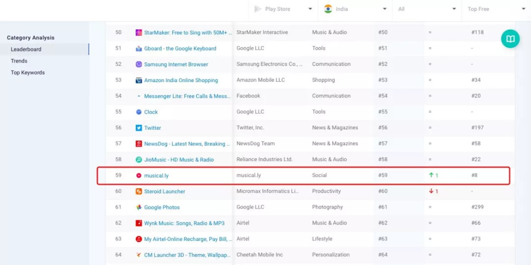
Task: Open My Airtel-Online Recharge link
Action: (x=188, y=239)
